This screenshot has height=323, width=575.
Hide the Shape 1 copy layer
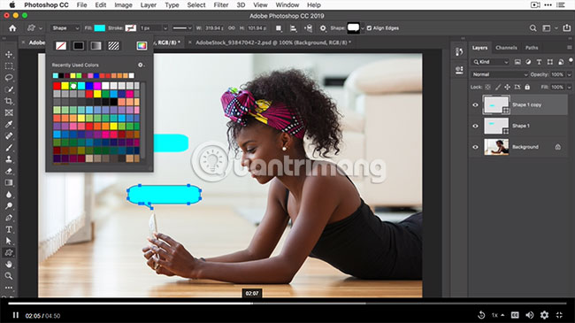coord(475,105)
